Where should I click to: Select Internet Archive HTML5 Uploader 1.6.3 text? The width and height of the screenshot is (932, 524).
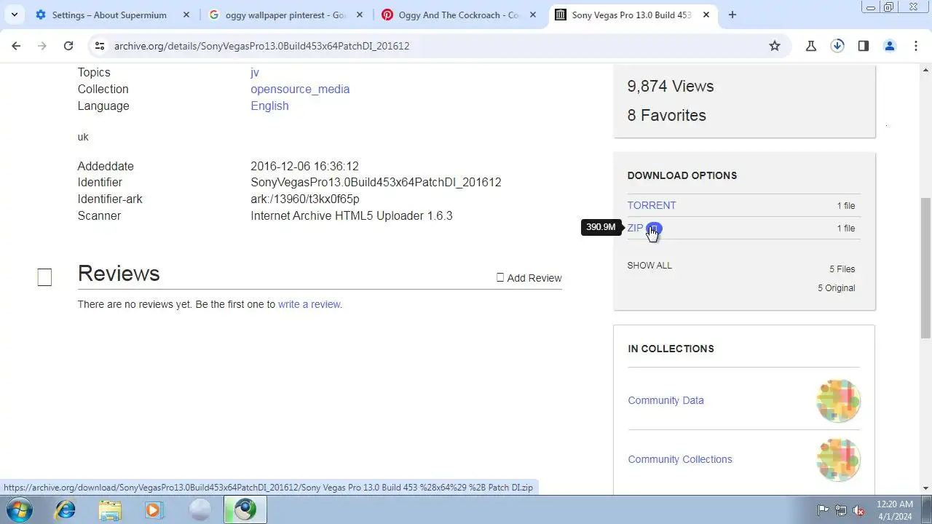point(352,215)
